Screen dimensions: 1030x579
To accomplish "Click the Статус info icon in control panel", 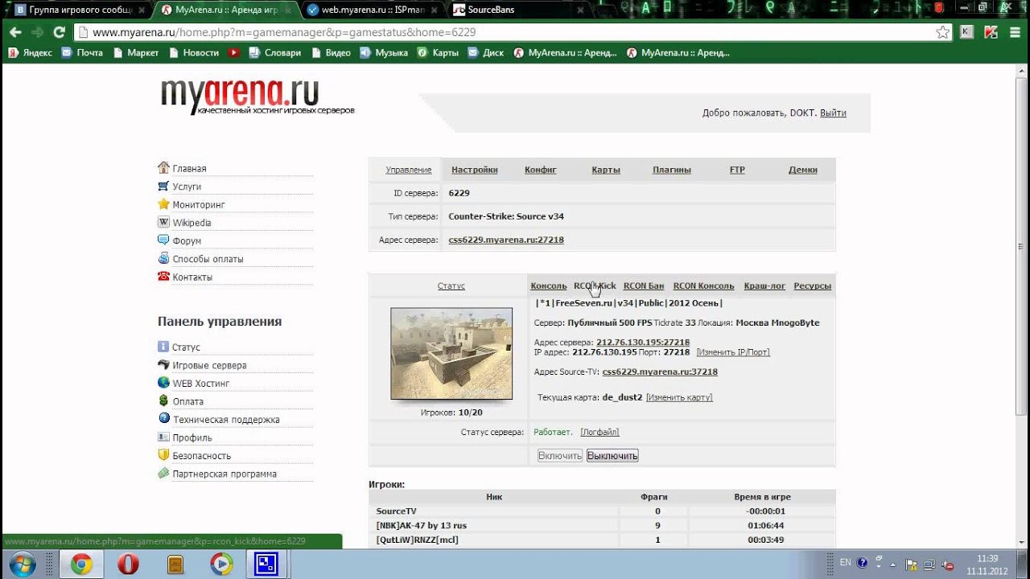I will [164, 347].
